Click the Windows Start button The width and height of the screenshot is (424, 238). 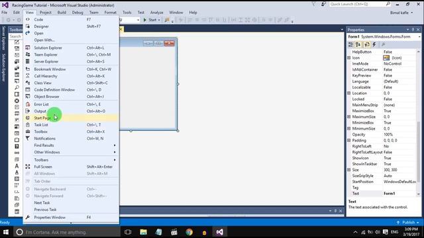coord(6,232)
